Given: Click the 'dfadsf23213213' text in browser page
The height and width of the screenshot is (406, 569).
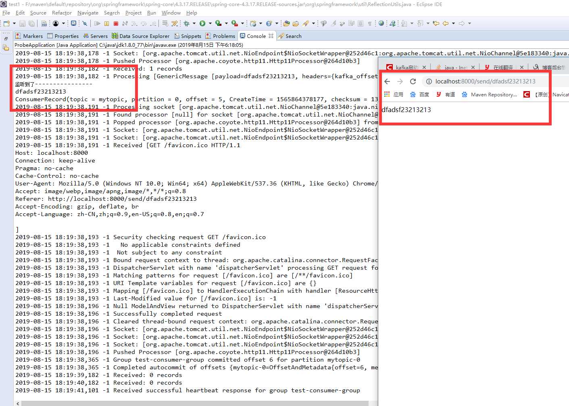Looking at the screenshot, I should [x=406, y=110].
